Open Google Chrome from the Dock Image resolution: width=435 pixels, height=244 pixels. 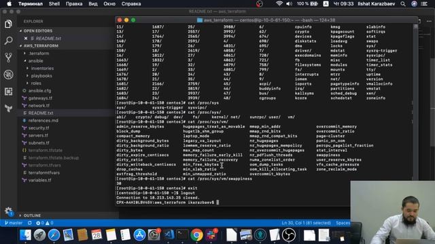point(196,235)
